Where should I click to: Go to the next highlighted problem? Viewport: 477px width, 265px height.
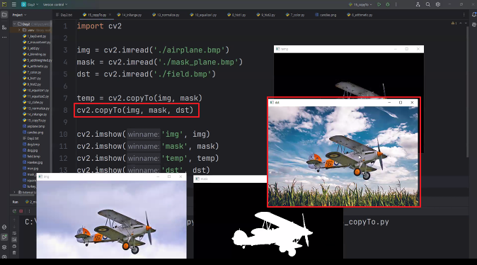(x=466, y=23)
